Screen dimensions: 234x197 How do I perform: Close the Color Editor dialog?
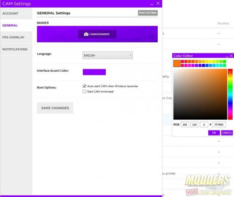(231, 56)
